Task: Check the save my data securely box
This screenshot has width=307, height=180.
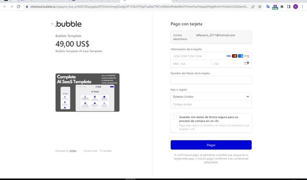Action: 175,117
